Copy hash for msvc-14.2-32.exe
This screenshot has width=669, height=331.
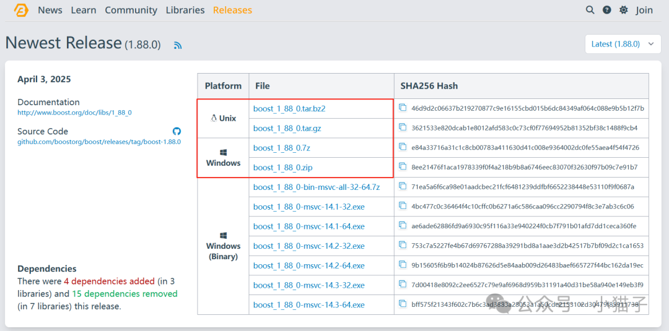click(403, 245)
